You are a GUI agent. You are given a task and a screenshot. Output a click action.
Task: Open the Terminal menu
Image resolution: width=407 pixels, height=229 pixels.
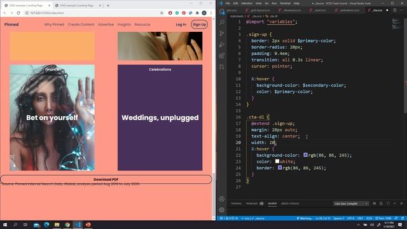[285, 3]
